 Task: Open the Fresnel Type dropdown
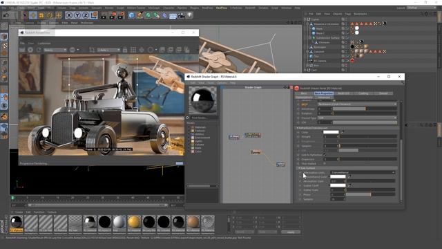(x=357, y=118)
